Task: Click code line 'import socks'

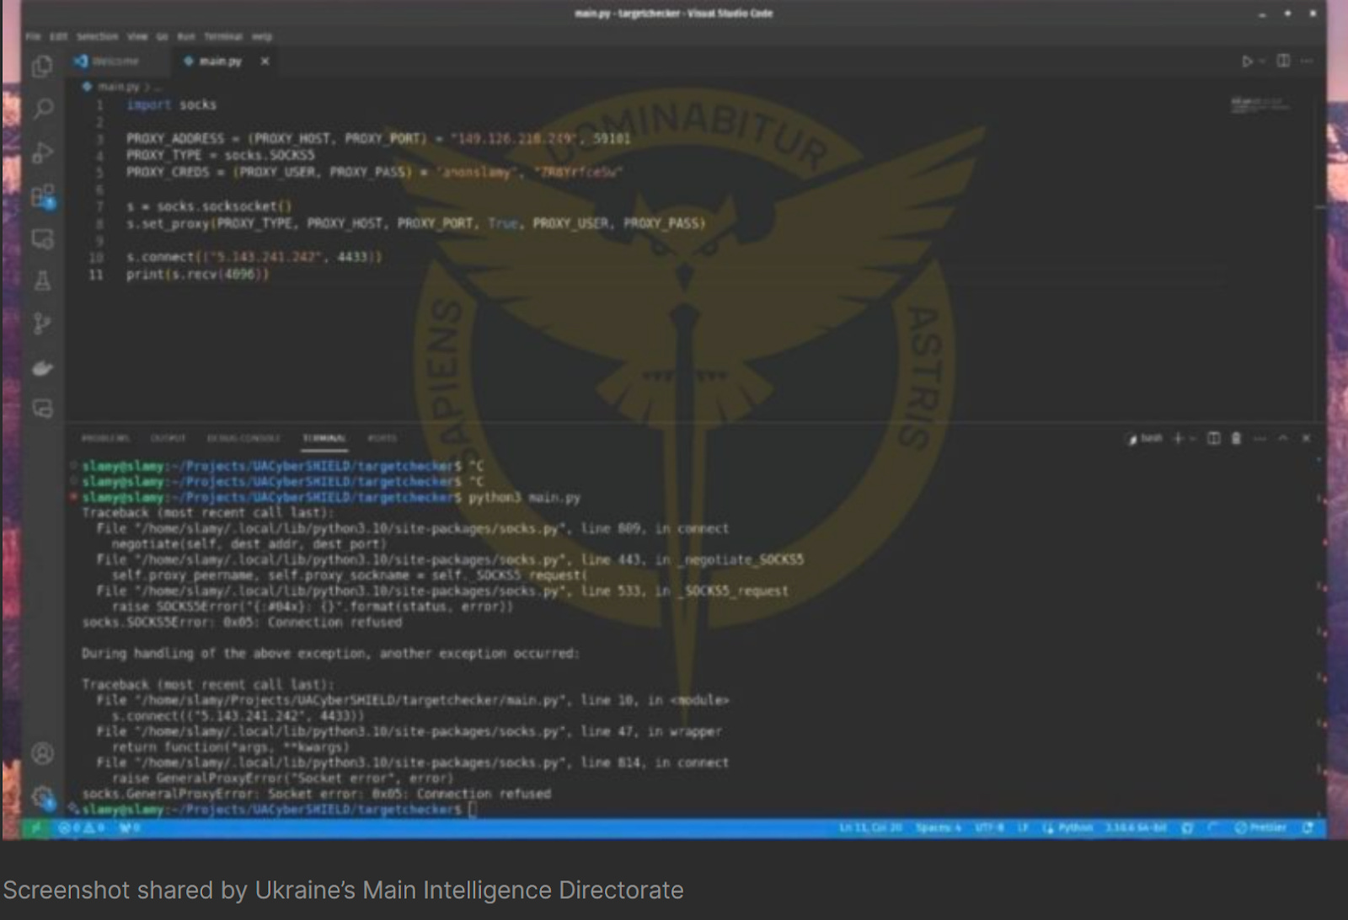Action: click(x=171, y=104)
